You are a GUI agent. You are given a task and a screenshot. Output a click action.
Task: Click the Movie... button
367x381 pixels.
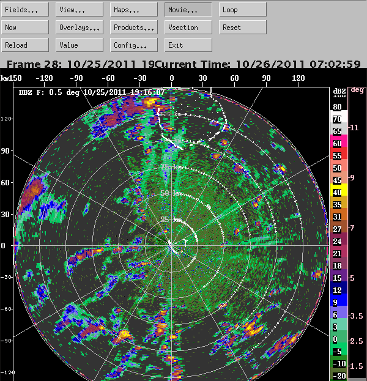point(188,10)
